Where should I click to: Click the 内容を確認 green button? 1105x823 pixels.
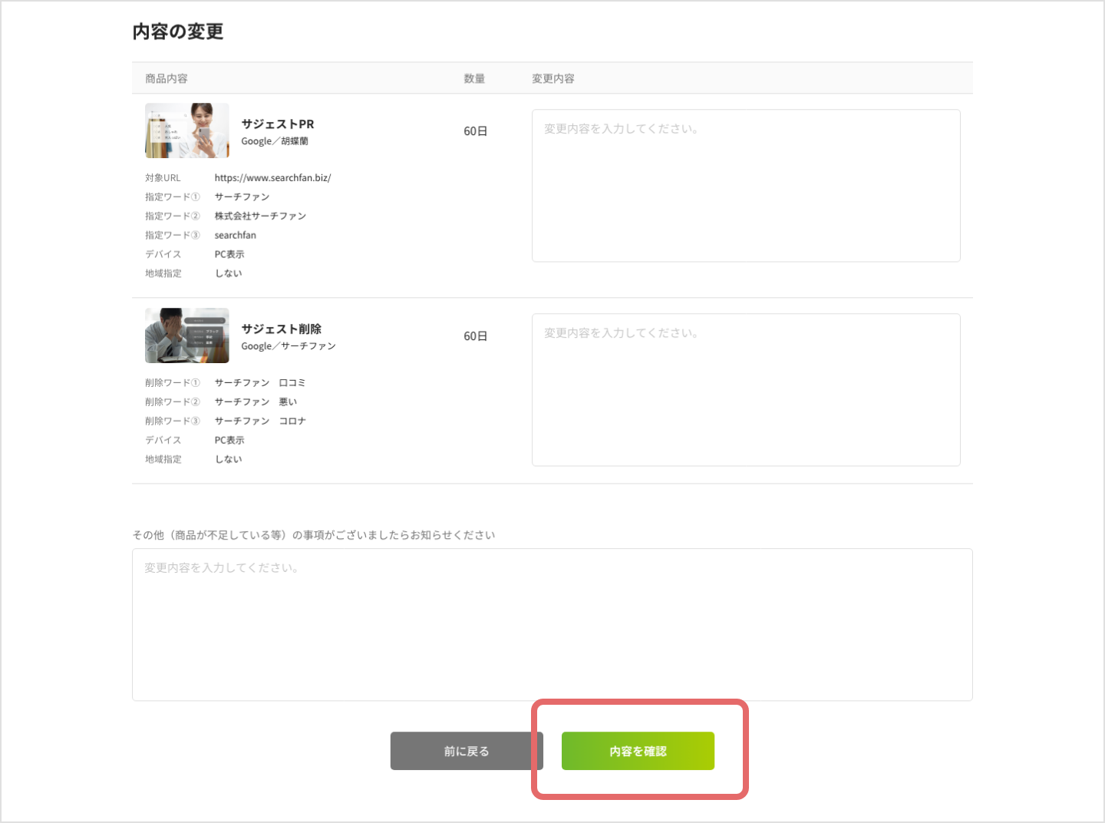point(638,751)
